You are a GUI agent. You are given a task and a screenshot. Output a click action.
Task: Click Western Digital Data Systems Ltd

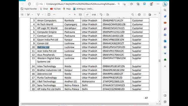[x=48, y=60]
